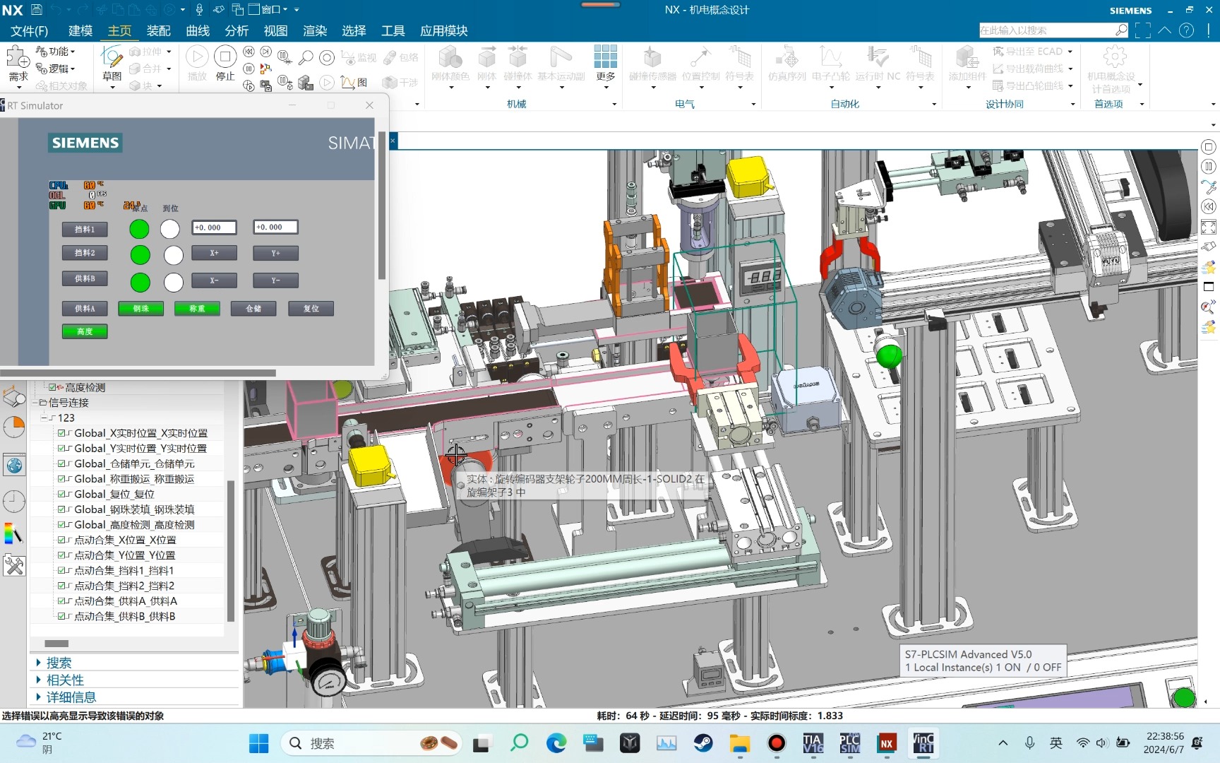Viewport: 1220px width, 763px height.
Task: Click the 草图 (Sketch) tool icon
Action: point(112,58)
